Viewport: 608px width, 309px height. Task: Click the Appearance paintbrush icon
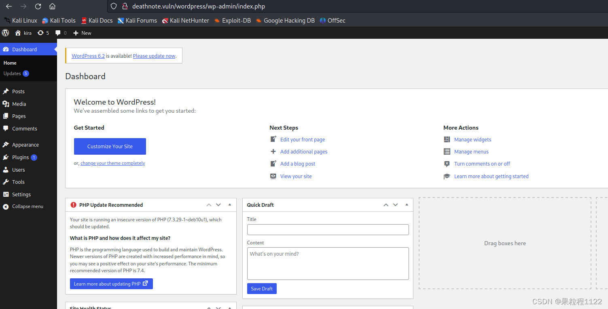(x=6, y=145)
